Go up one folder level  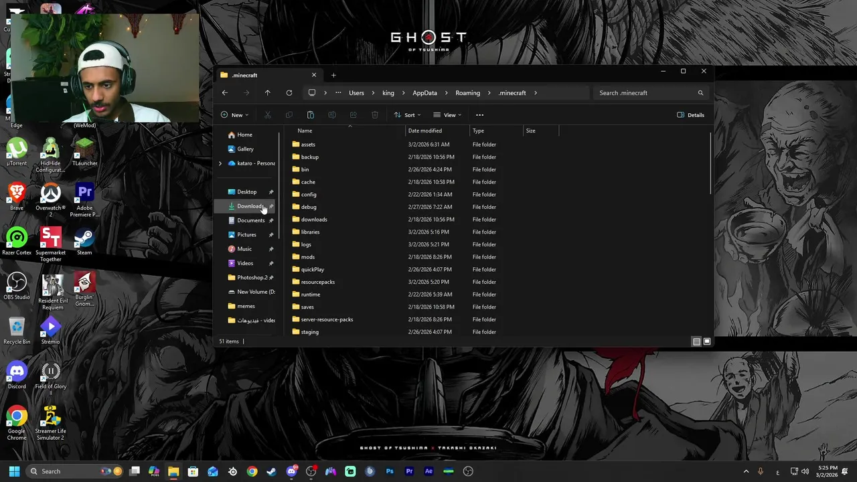[x=267, y=93]
